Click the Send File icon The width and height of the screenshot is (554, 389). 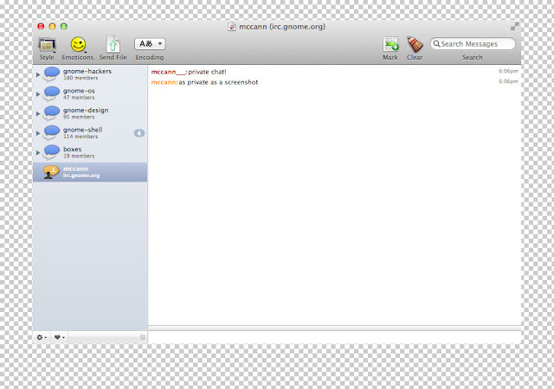pos(113,45)
